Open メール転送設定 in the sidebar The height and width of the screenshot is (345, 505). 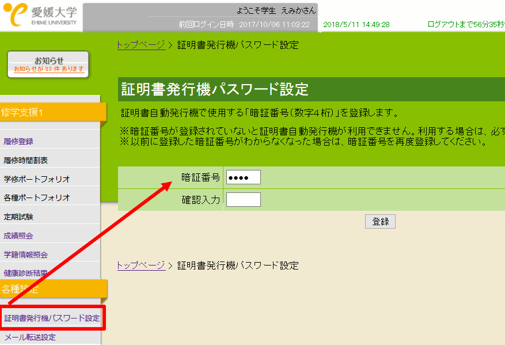[x=30, y=338]
